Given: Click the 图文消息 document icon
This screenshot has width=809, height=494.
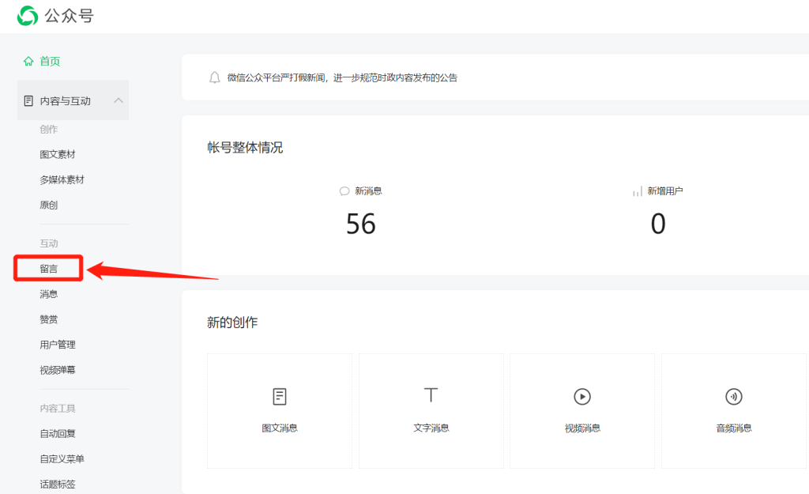Looking at the screenshot, I should tap(280, 396).
